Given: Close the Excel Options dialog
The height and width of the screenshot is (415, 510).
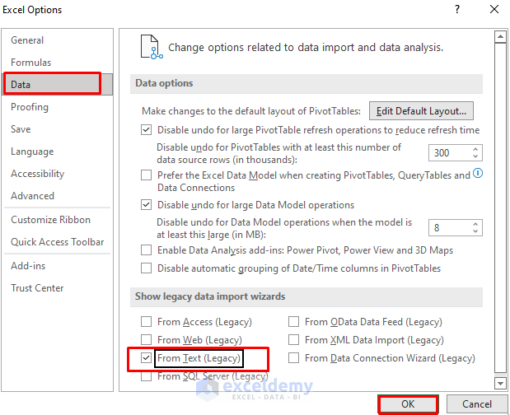Looking at the screenshot, I should pos(494,10).
